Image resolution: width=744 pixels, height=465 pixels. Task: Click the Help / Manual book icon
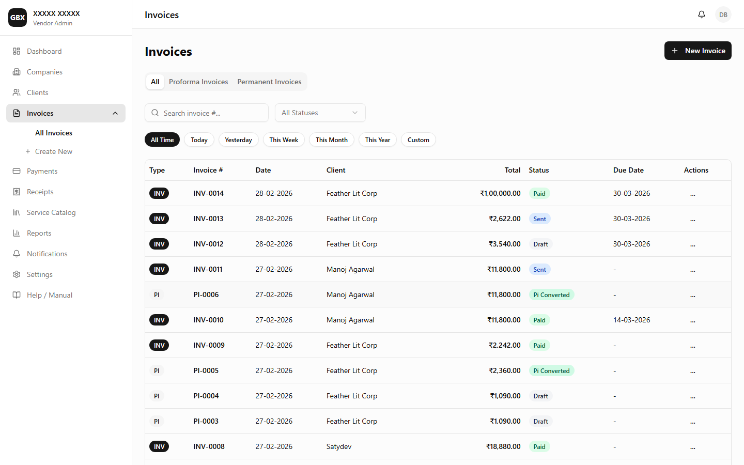click(17, 295)
